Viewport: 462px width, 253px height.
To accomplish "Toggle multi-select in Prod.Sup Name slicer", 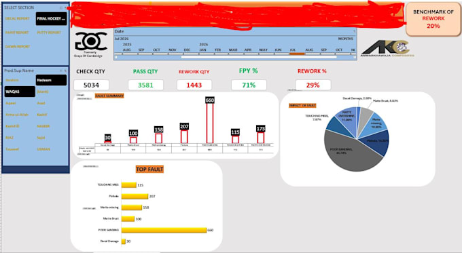I will pyautogui.click(x=61, y=71).
